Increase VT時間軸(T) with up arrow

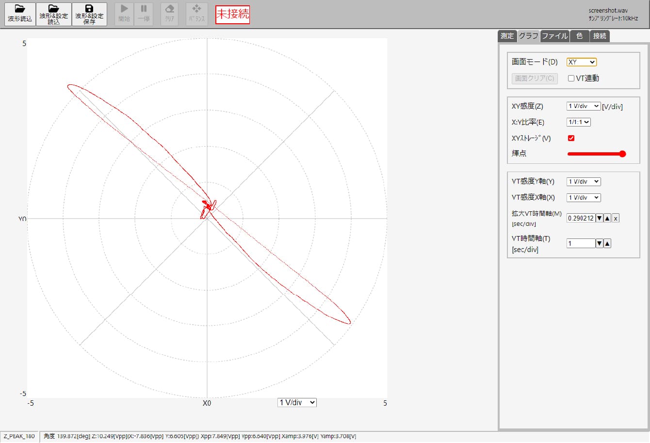(607, 243)
